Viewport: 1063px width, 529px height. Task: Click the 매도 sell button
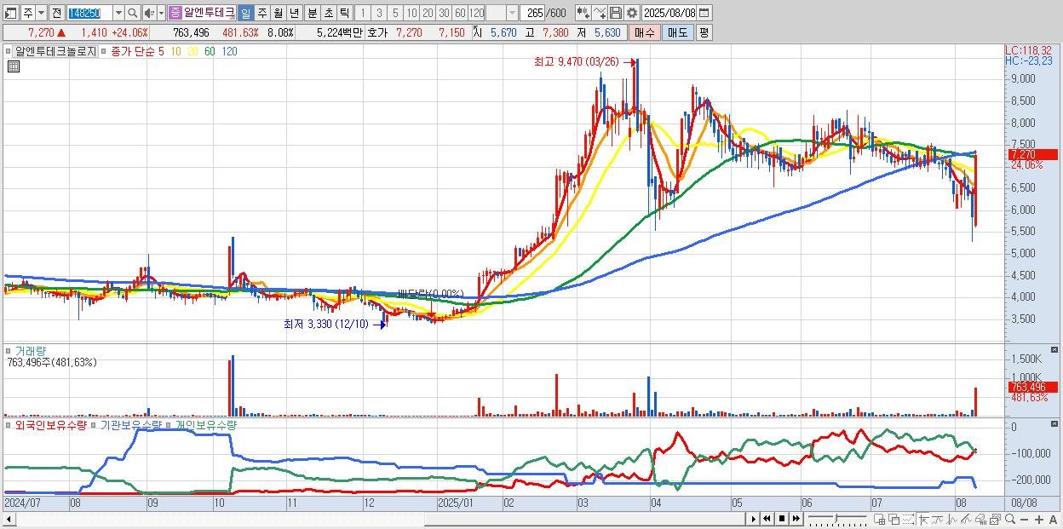(x=677, y=32)
